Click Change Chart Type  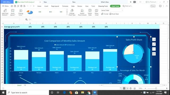pyautogui.click(x=72, y=12)
